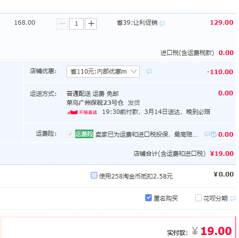Screen dimensions: 239x238
Task: Toggle the greyed 运费险 insurance checkbox
Action: pyautogui.click(x=70, y=134)
